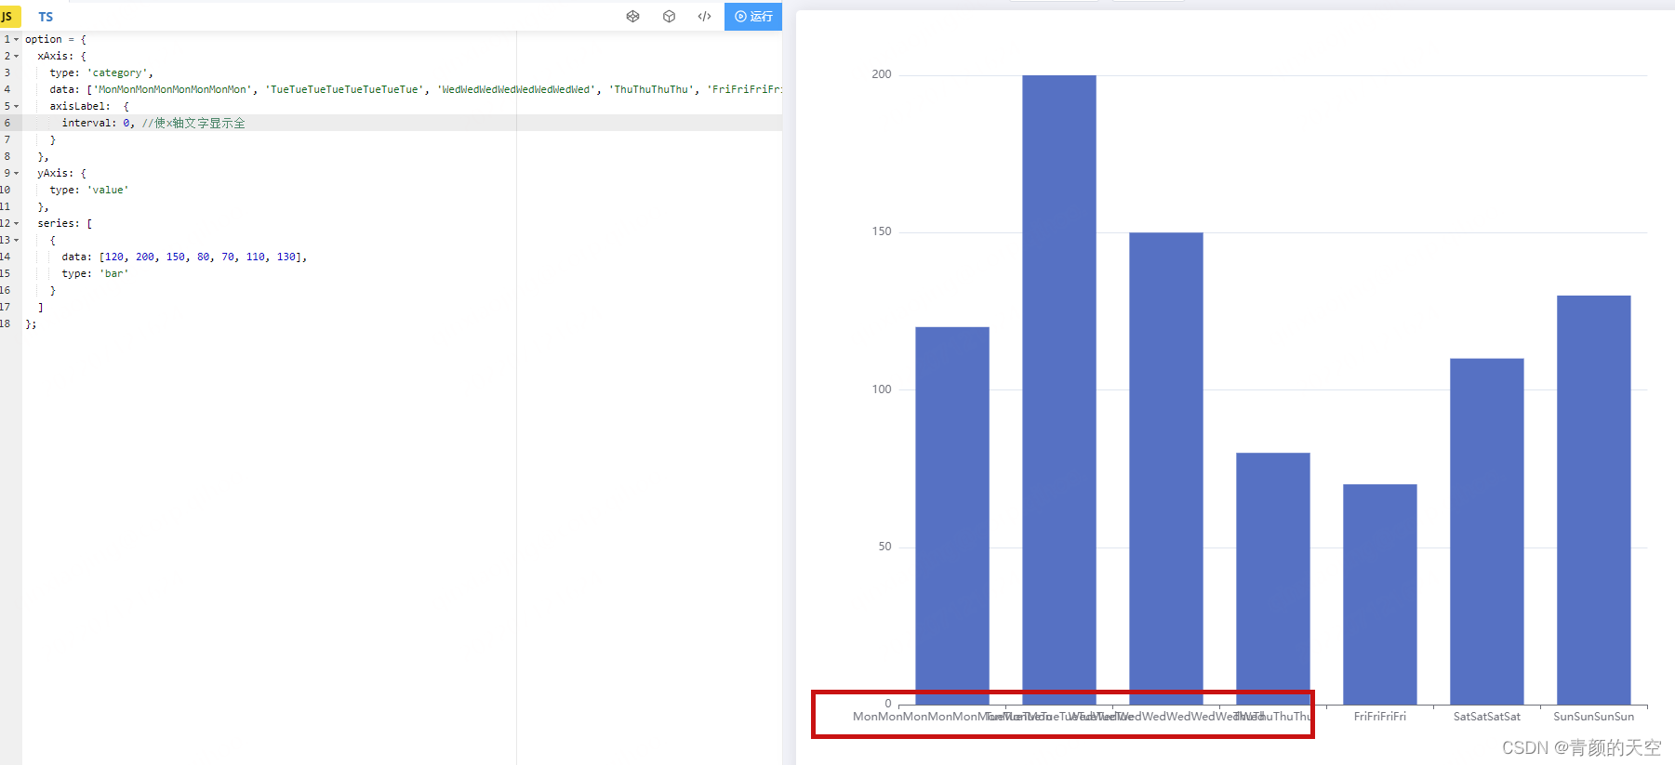Image resolution: width=1675 pixels, height=765 pixels.
Task: Click the SunSunSunSun x-axis label
Action: [1593, 717]
